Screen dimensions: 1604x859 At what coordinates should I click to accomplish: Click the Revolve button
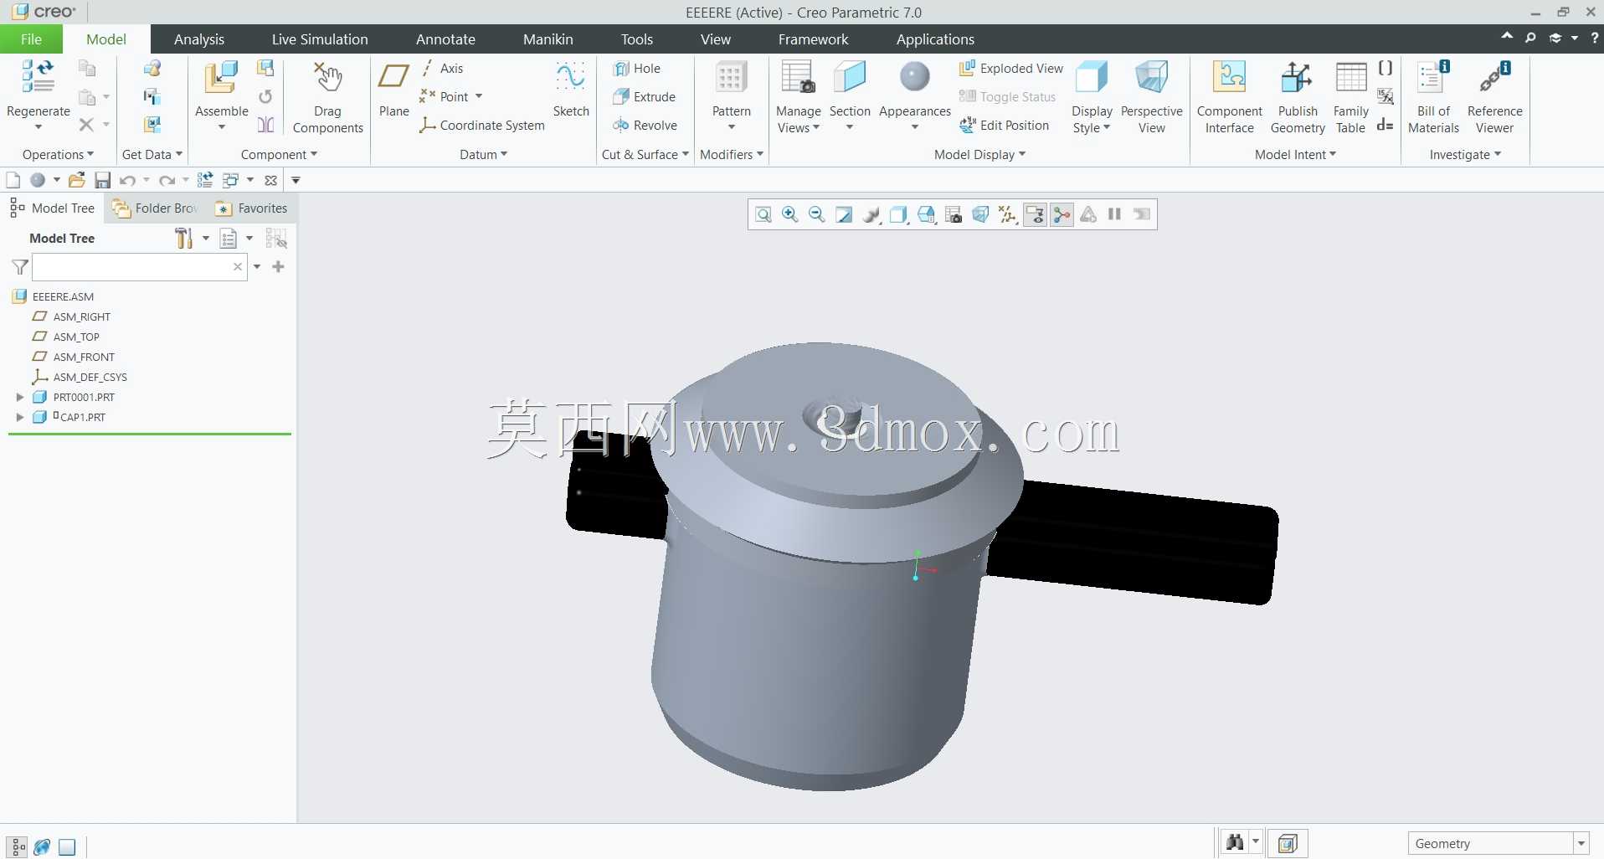point(645,126)
